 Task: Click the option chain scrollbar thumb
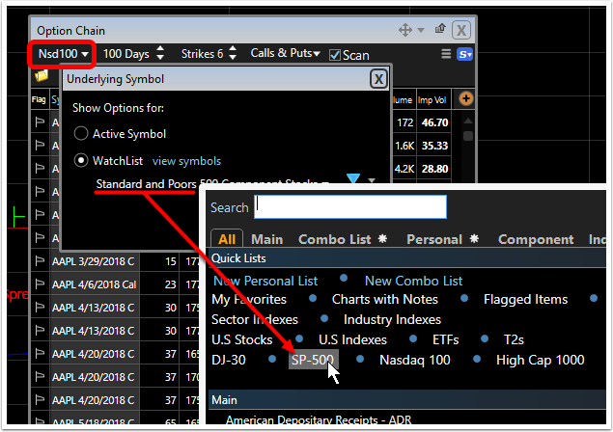(467, 136)
